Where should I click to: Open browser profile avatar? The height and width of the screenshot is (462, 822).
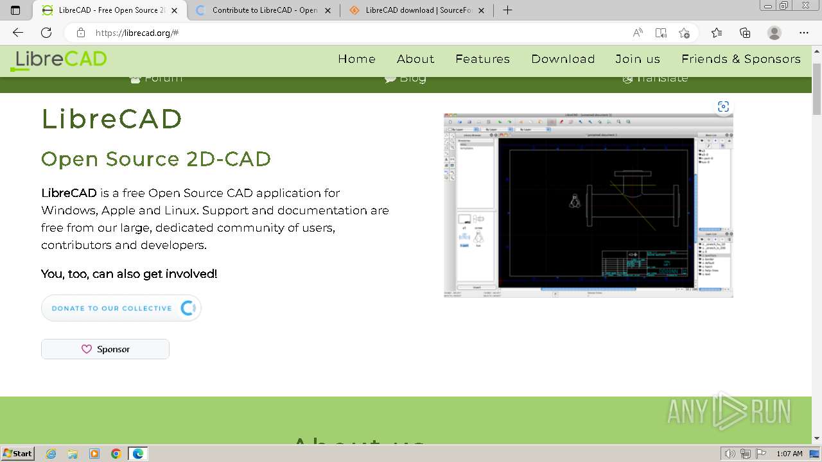(774, 33)
